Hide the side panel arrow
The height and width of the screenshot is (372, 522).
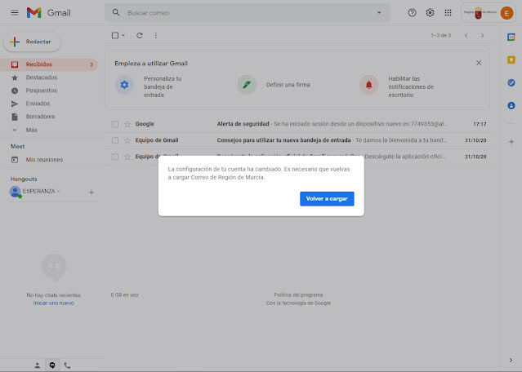coord(511,360)
